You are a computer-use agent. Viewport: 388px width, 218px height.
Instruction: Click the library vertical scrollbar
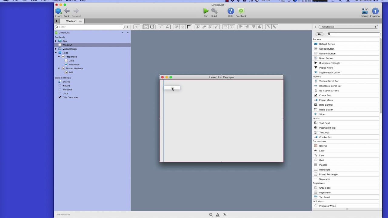coord(380,76)
